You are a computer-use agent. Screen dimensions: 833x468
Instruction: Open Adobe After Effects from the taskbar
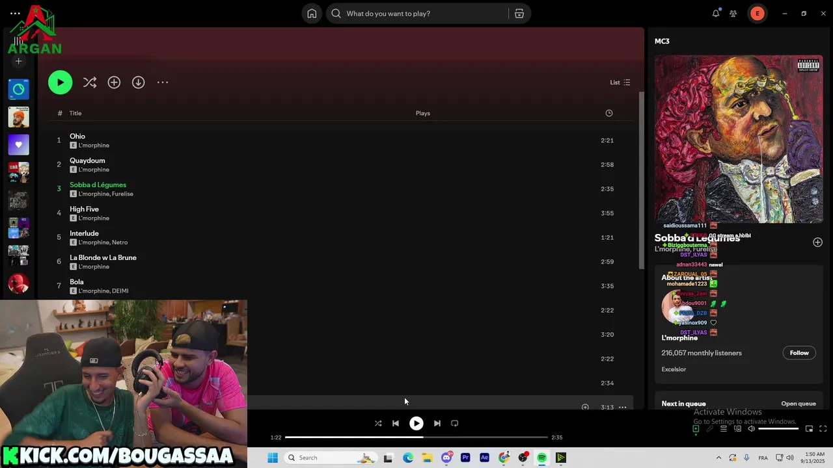click(484, 458)
